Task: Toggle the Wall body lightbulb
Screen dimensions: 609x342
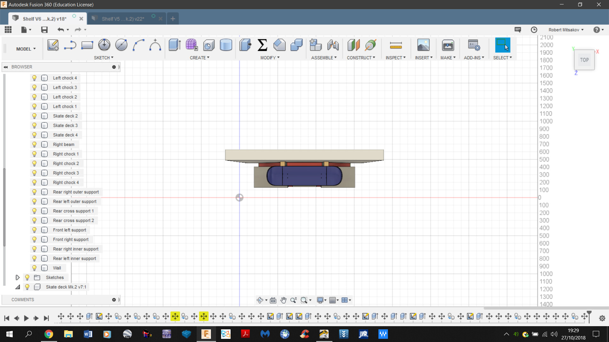Action: pos(34,268)
